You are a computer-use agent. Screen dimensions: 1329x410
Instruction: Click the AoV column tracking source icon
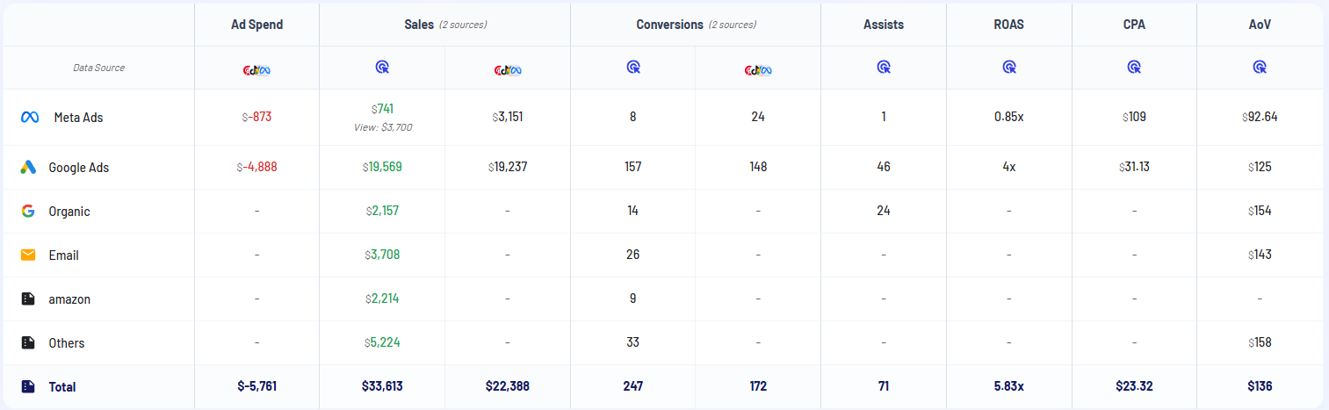tap(1260, 67)
